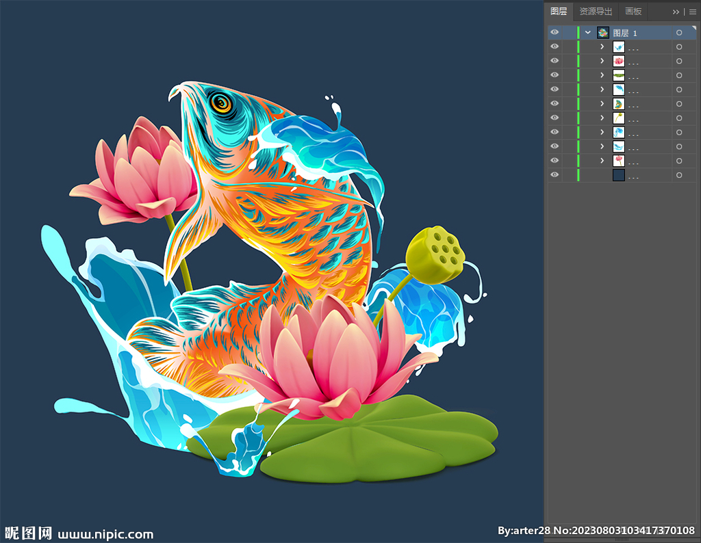Collapse the 图层 1 layer group
The image size is (701, 543).
point(587,33)
